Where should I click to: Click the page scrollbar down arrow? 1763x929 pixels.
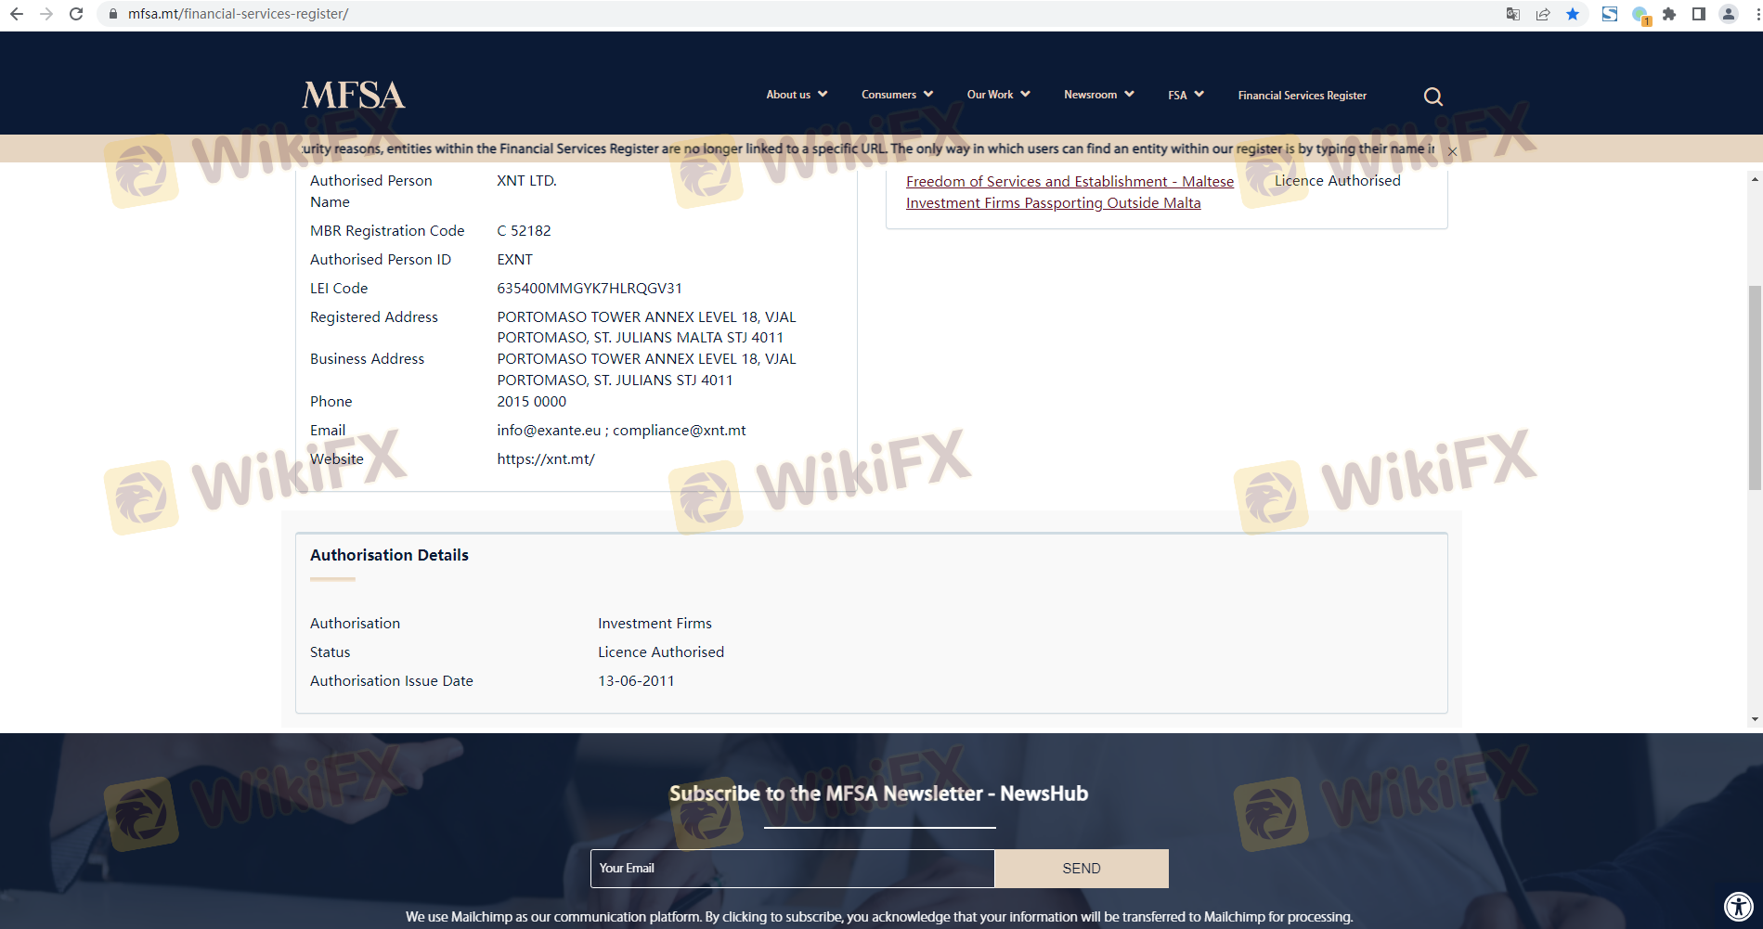tap(1755, 719)
